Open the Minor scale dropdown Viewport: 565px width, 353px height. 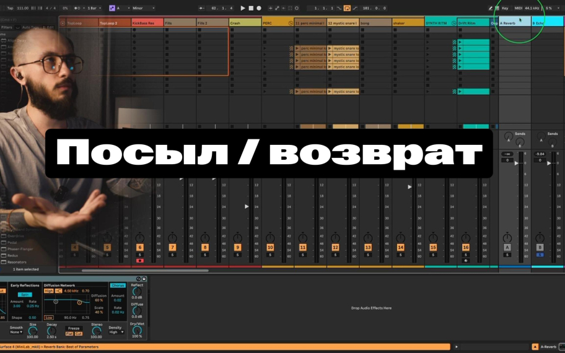pos(142,8)
